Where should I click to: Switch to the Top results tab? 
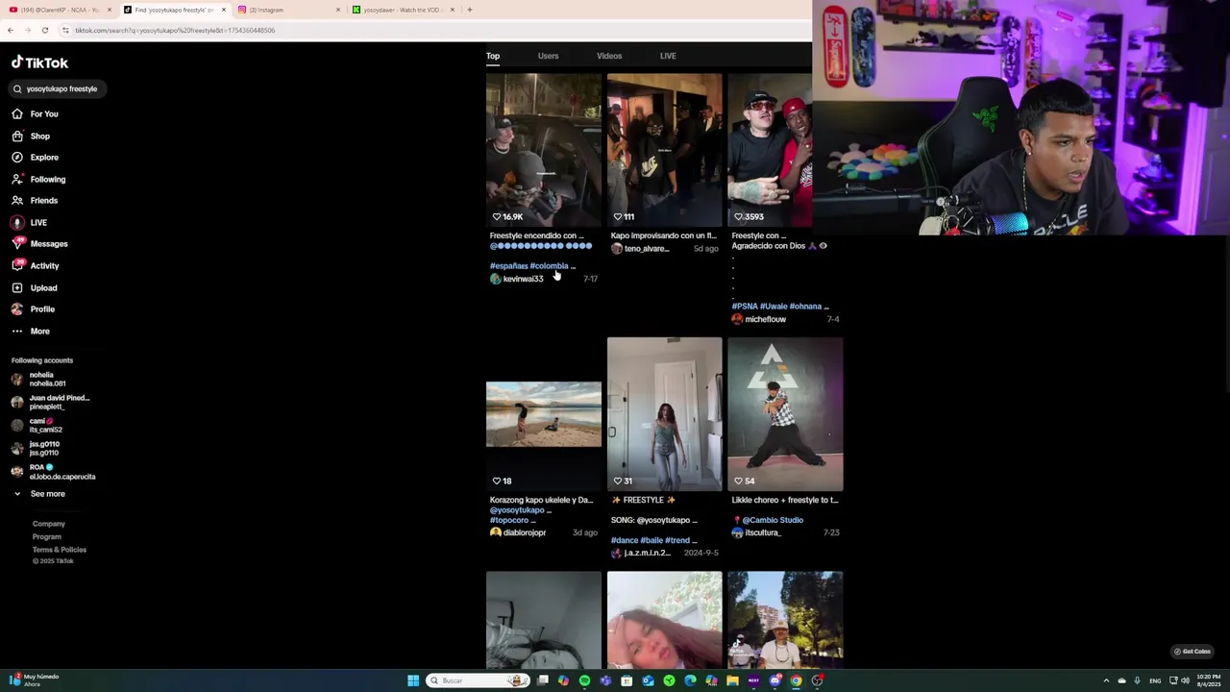pos(493,56)
